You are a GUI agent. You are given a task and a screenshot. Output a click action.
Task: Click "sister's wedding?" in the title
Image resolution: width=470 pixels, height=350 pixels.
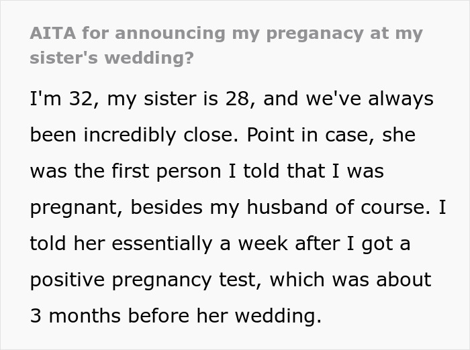pyautogui.click(x=111, y=57)
